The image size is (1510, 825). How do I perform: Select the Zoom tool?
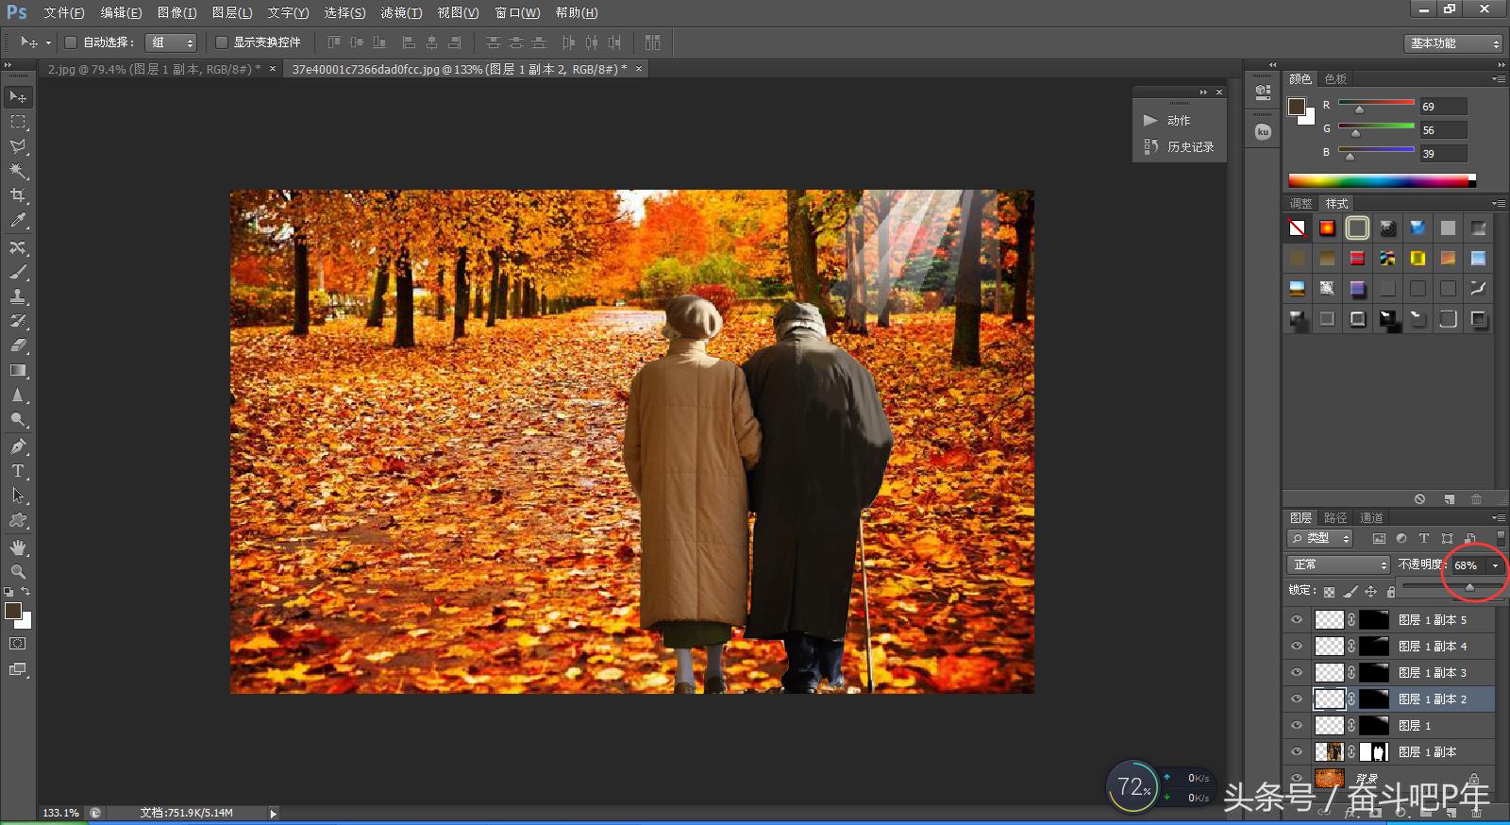[x=18, y=572]
